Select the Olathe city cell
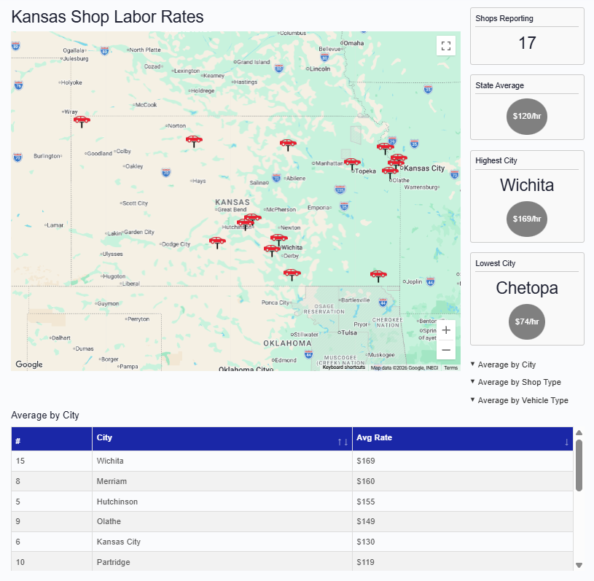The height and width of the screenshot is (581, 594). pyautogui.click(x=222, y=521)
